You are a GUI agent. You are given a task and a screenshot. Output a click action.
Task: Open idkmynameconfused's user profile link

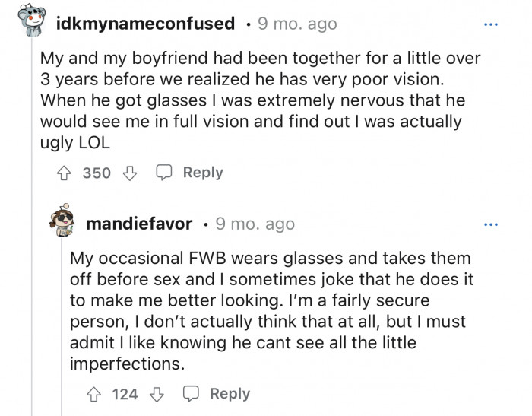click(146, 24)
